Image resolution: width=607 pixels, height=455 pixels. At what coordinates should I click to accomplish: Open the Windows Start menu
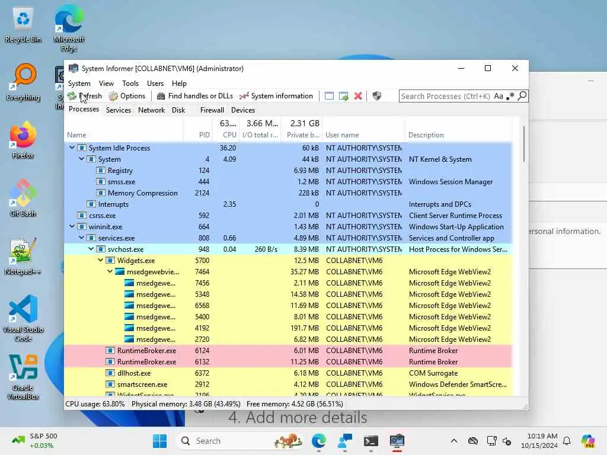(x=159, y=441)
